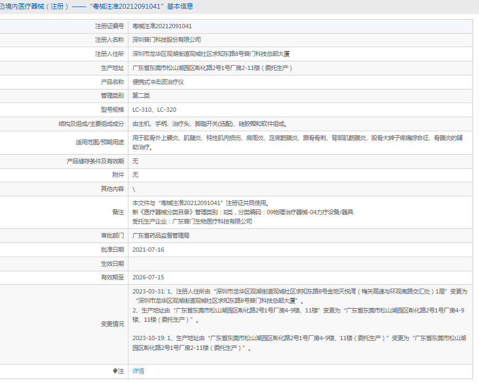Click the page title 境内医疗器械（注册）基本信息
Viewport: 479px width, 383px height.
[x=96, y=7]
